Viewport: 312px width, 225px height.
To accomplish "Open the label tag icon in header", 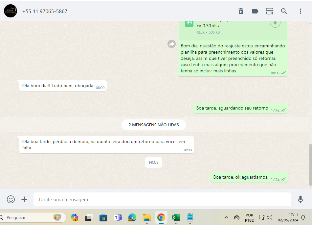I will pos(255,11).
